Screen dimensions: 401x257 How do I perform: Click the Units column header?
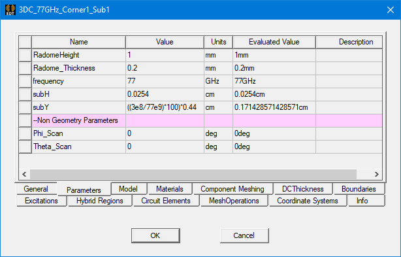[x=218, y=42]
